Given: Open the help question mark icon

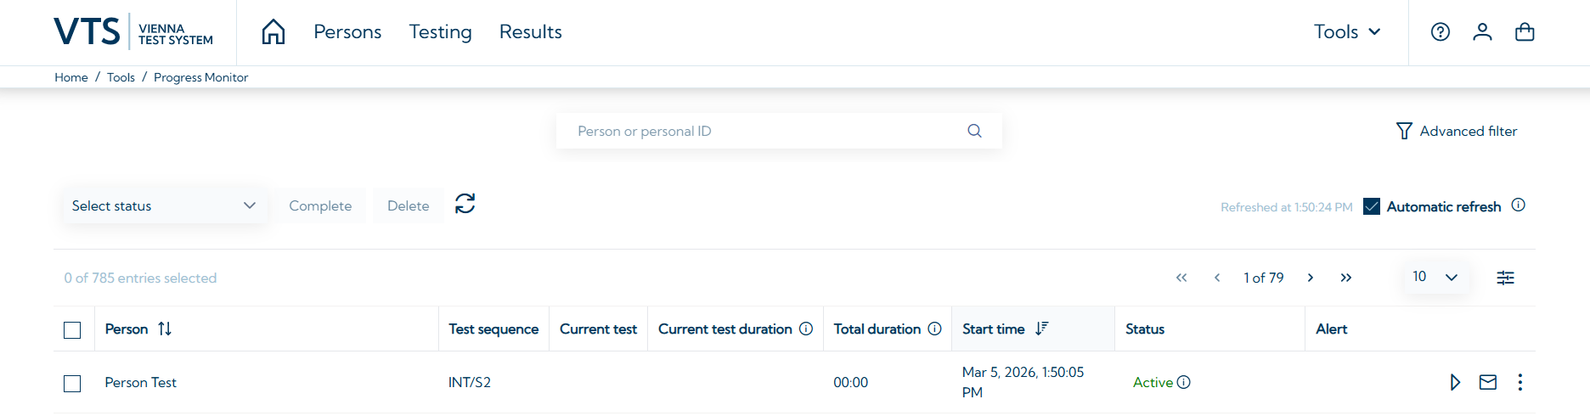Looking at the screenshot, I should [x=1441, y=32].
